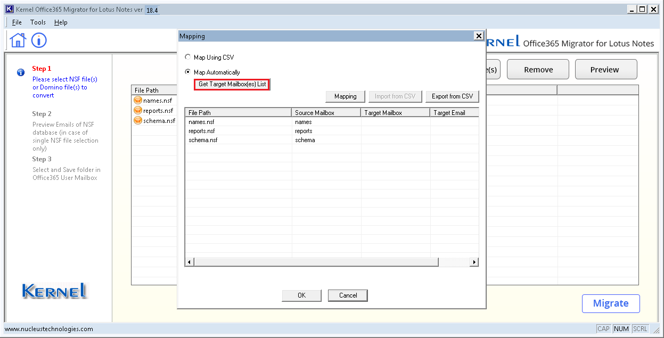The image size is (664, 338).
Task: Click the Kernel app icon in the title bar
Action: point(9,9)
